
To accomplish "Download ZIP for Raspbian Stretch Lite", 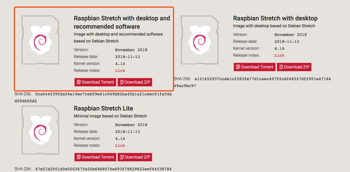I will point(135,157).
